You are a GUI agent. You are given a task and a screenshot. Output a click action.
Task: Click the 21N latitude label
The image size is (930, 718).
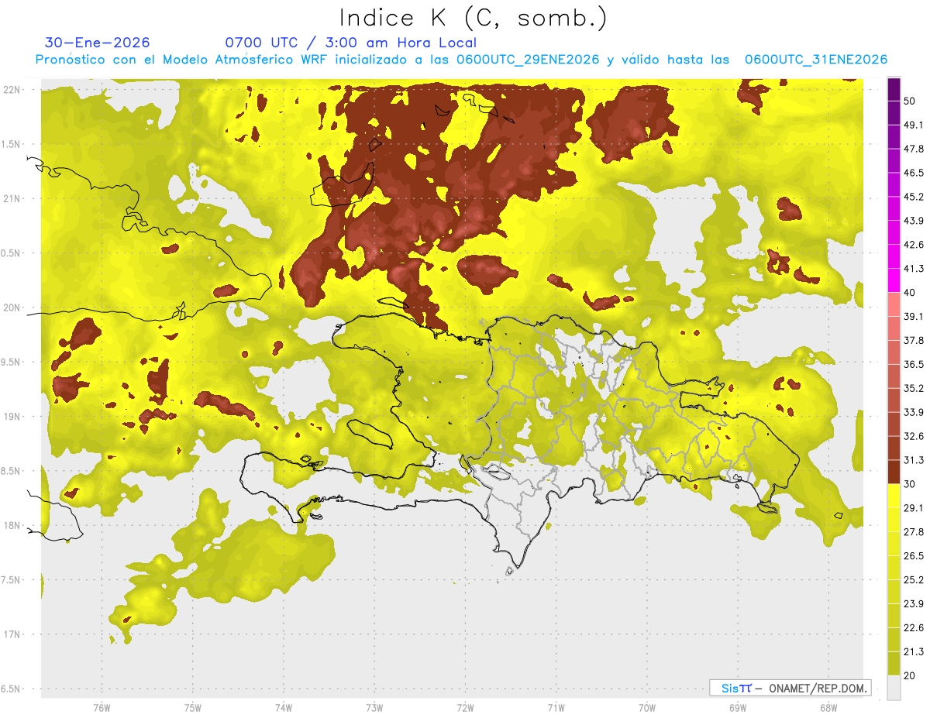pyautogui.click(x=12, y=199)
